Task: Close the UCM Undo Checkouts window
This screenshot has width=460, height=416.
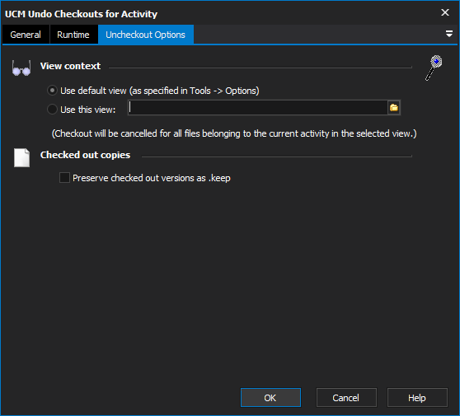Action: coord(445,12)
